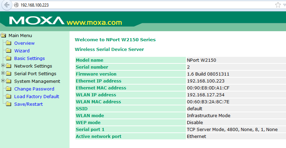The image size is (286, 148).
Task: Open Basic Settings link
Action: point(30,58)
